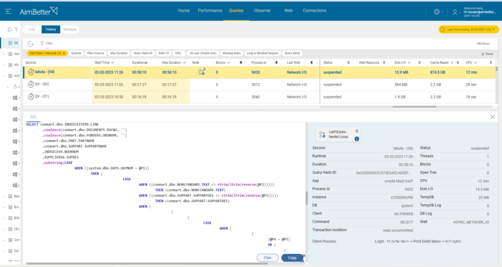Toggle the Max Duration filter chip
502x267 pixels.
(x=119, y=53)
